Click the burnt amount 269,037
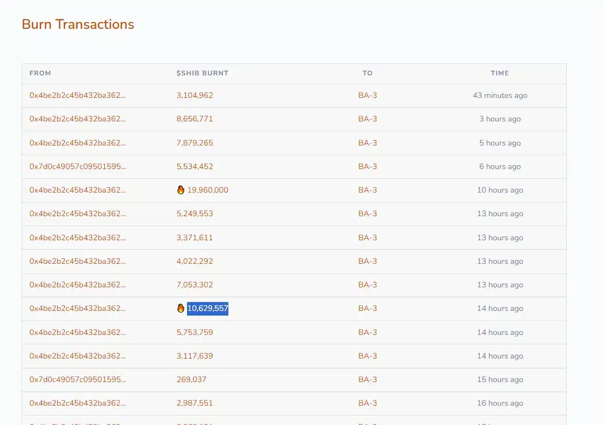The width and height of the screenshot is (604, 425). tap(191, 379)
